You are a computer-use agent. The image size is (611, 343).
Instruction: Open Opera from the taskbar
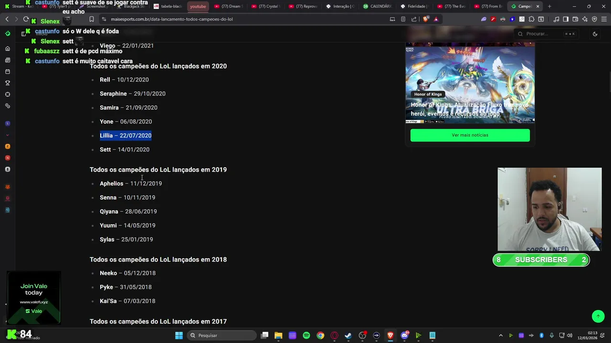[334, 335]
